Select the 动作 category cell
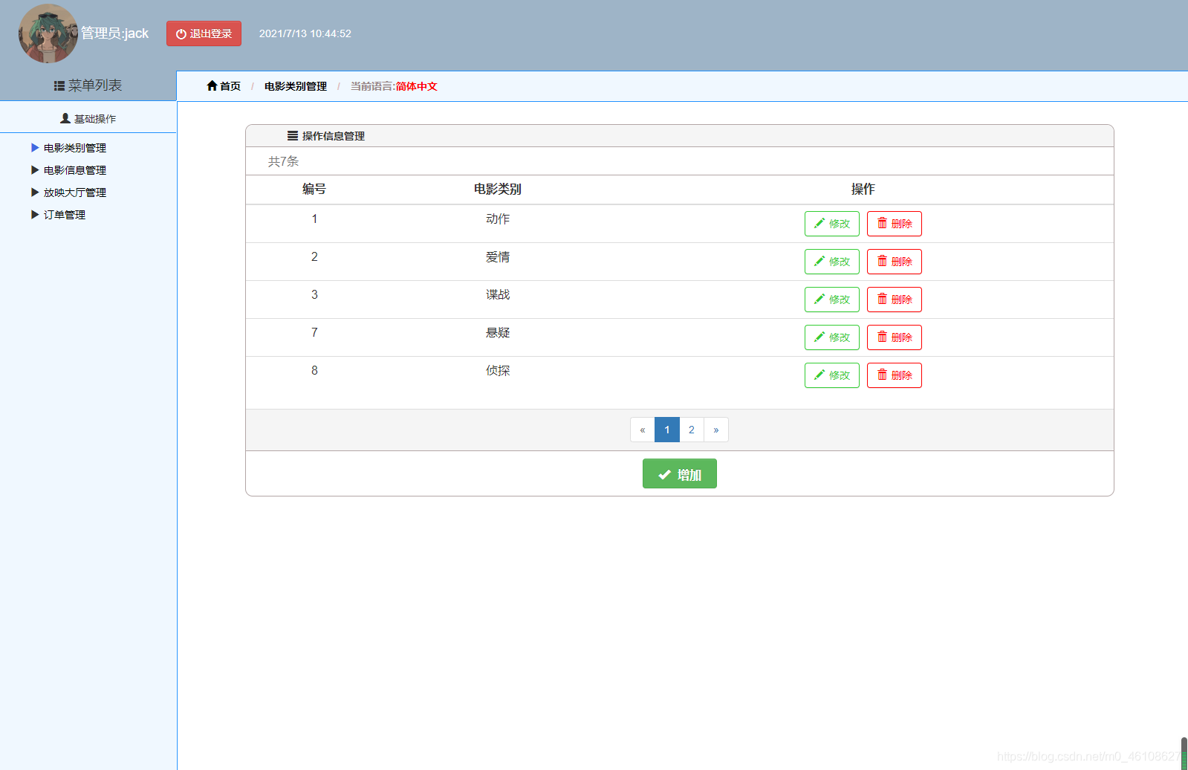The image size is (1188, 770). click(498, 219)
